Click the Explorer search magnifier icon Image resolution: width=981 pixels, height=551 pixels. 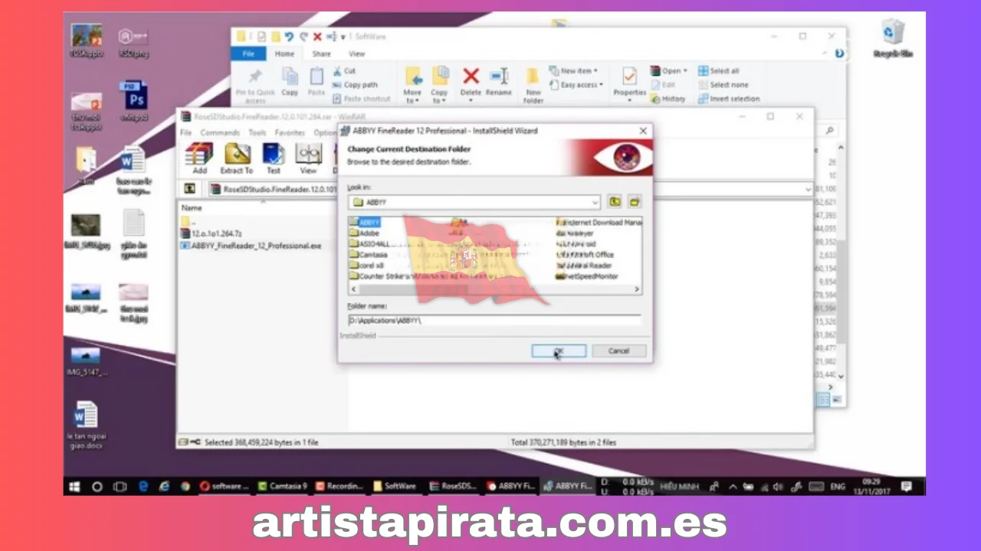tap(829, 132)
